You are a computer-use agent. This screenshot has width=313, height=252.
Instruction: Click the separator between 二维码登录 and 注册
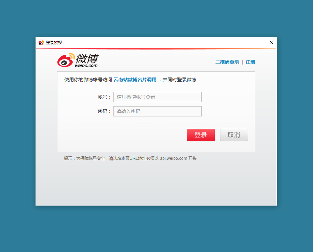(x=242, y=62)
